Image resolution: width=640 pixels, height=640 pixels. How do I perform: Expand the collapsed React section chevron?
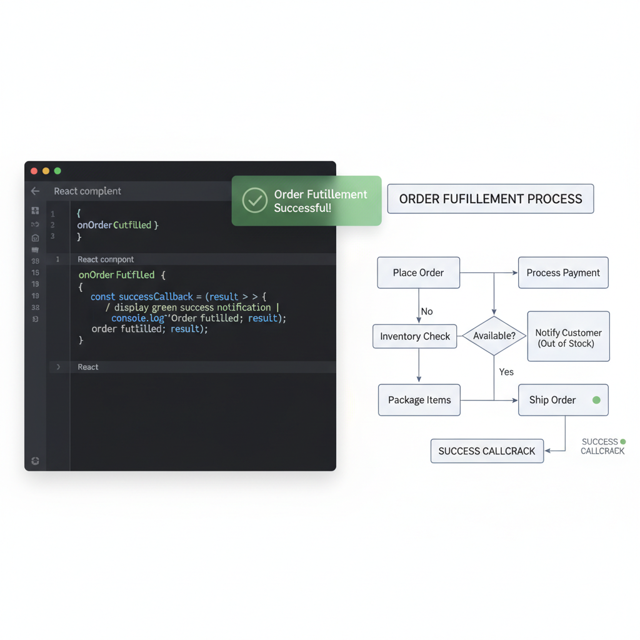tap(58, 367)
